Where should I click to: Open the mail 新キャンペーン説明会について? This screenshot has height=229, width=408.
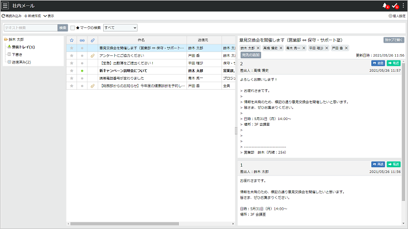click(123, 71)
